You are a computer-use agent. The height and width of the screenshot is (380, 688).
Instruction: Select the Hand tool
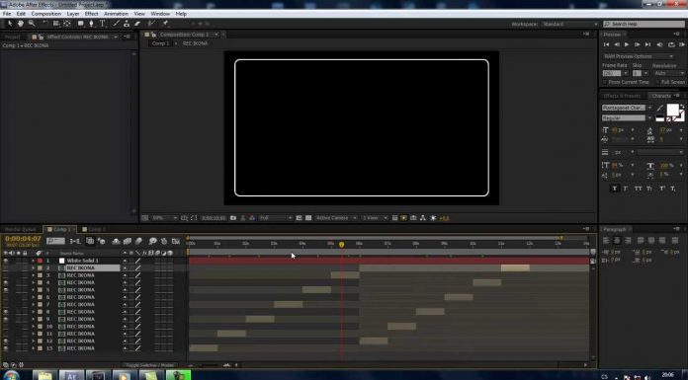pyautogui.click(x=20, y=24)
